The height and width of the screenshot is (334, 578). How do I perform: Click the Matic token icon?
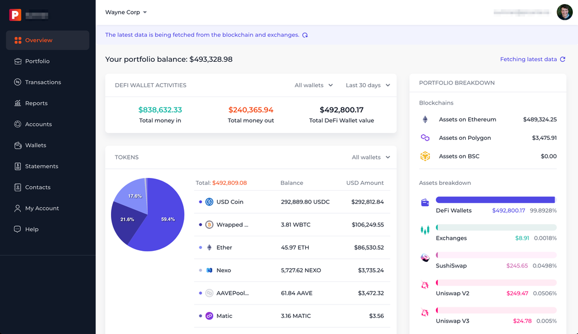click(x=209, y=316)
